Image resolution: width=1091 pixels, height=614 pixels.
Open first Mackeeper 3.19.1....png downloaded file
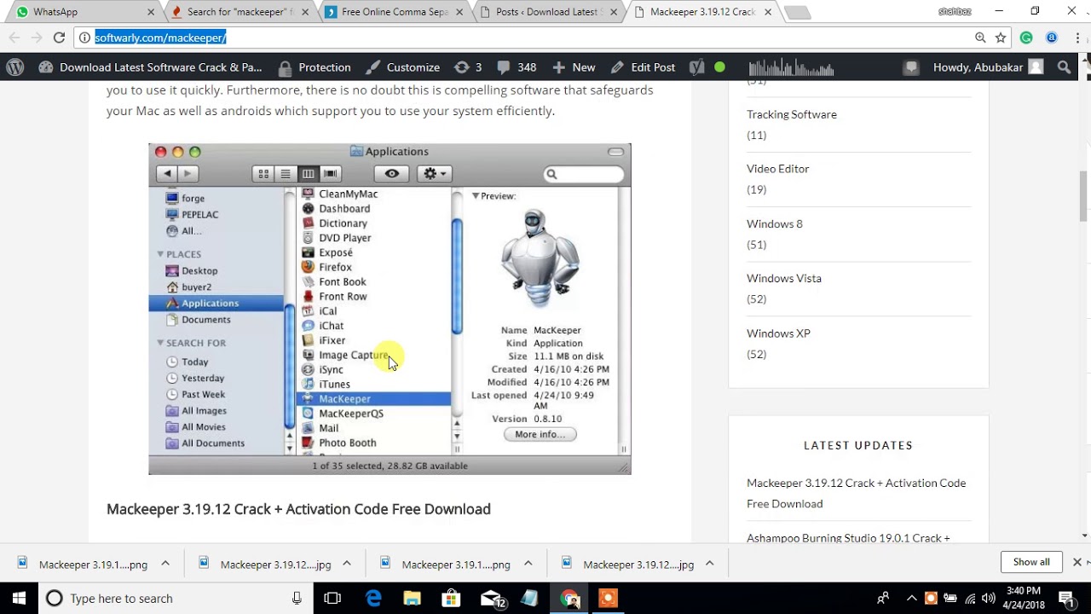coord(84,564)
